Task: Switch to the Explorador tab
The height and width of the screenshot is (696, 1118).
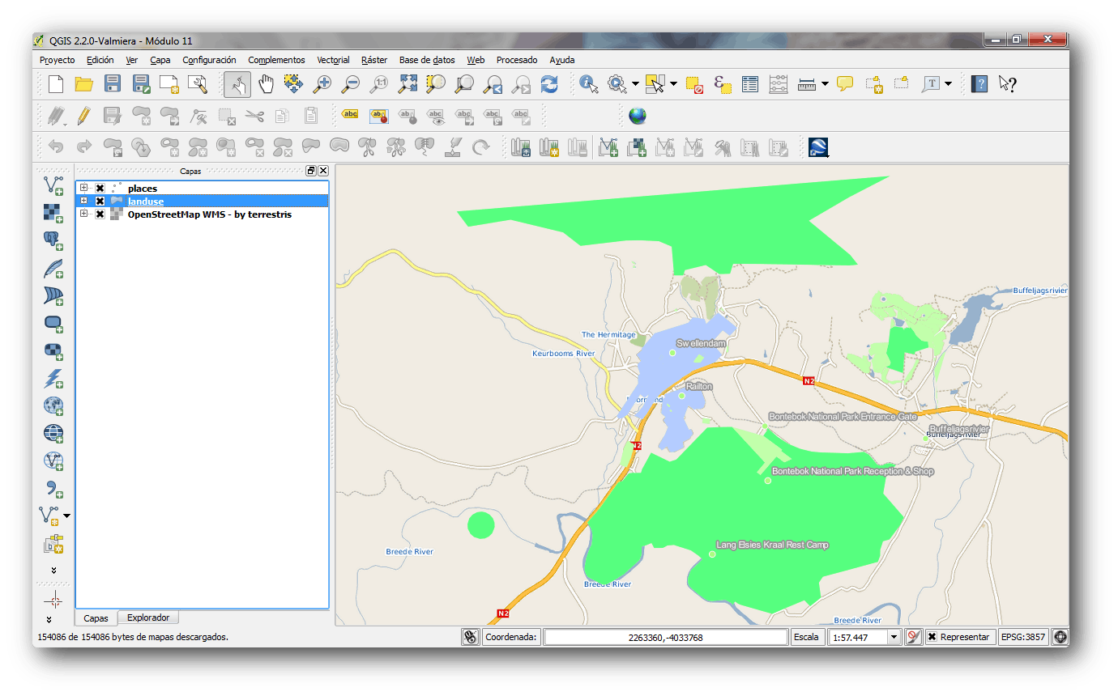Action: coord(148,617)
